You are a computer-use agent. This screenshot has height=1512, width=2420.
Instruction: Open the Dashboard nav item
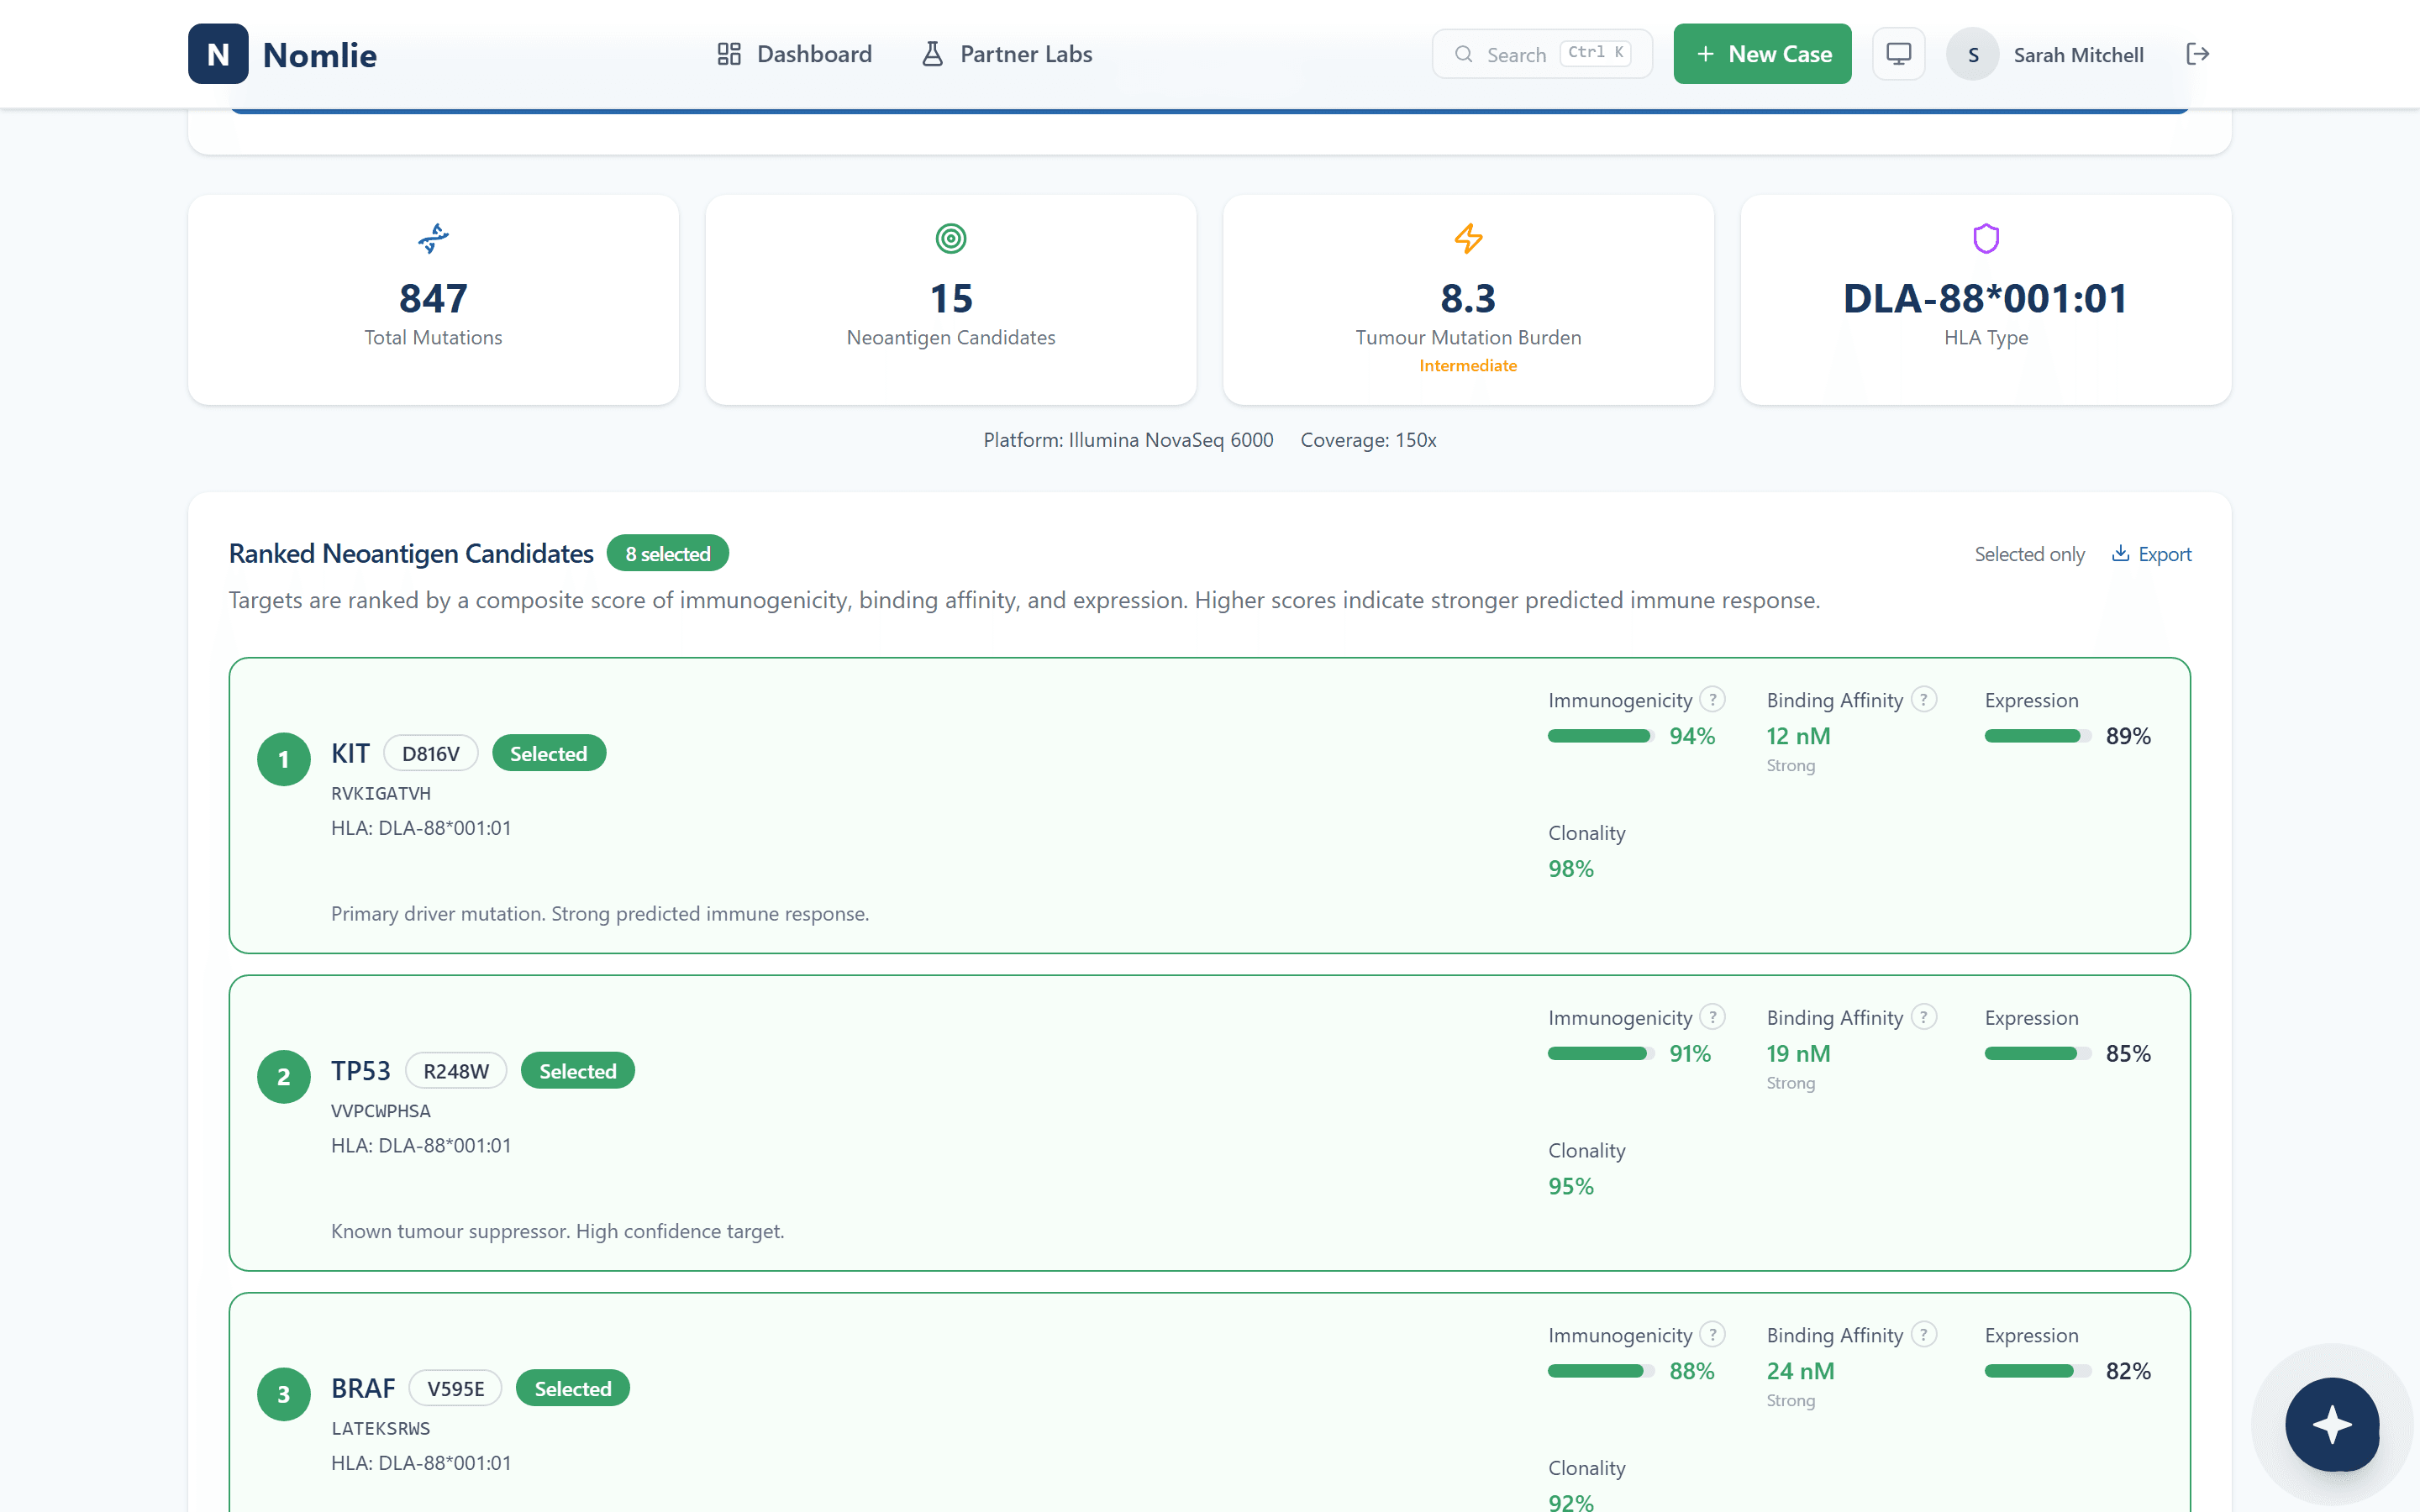point(795,54)
